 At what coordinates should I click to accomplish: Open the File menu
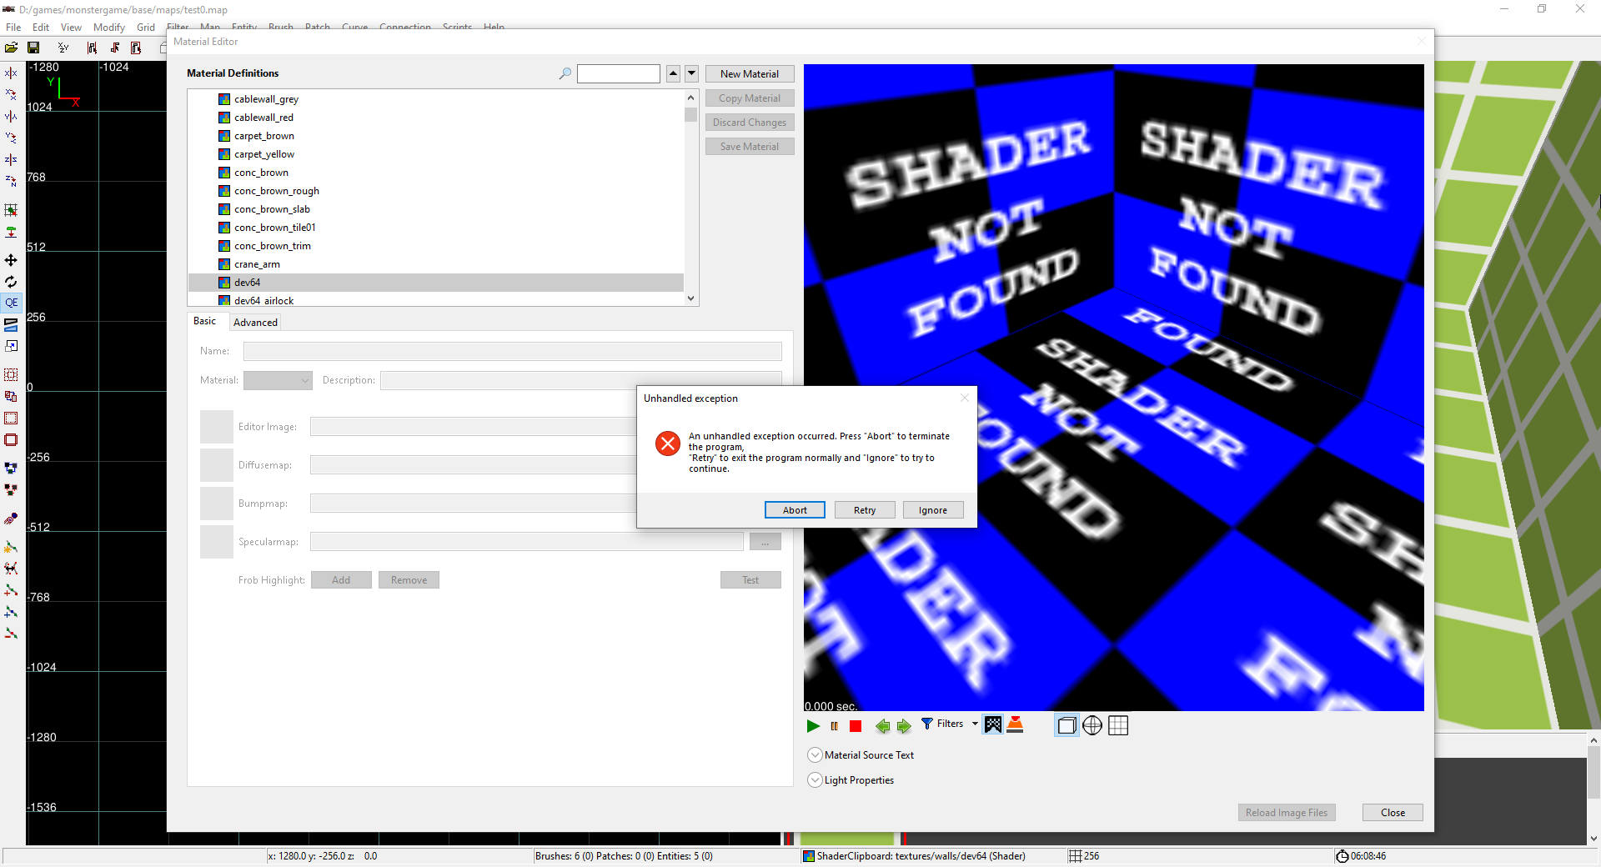(x=13, y=28)
